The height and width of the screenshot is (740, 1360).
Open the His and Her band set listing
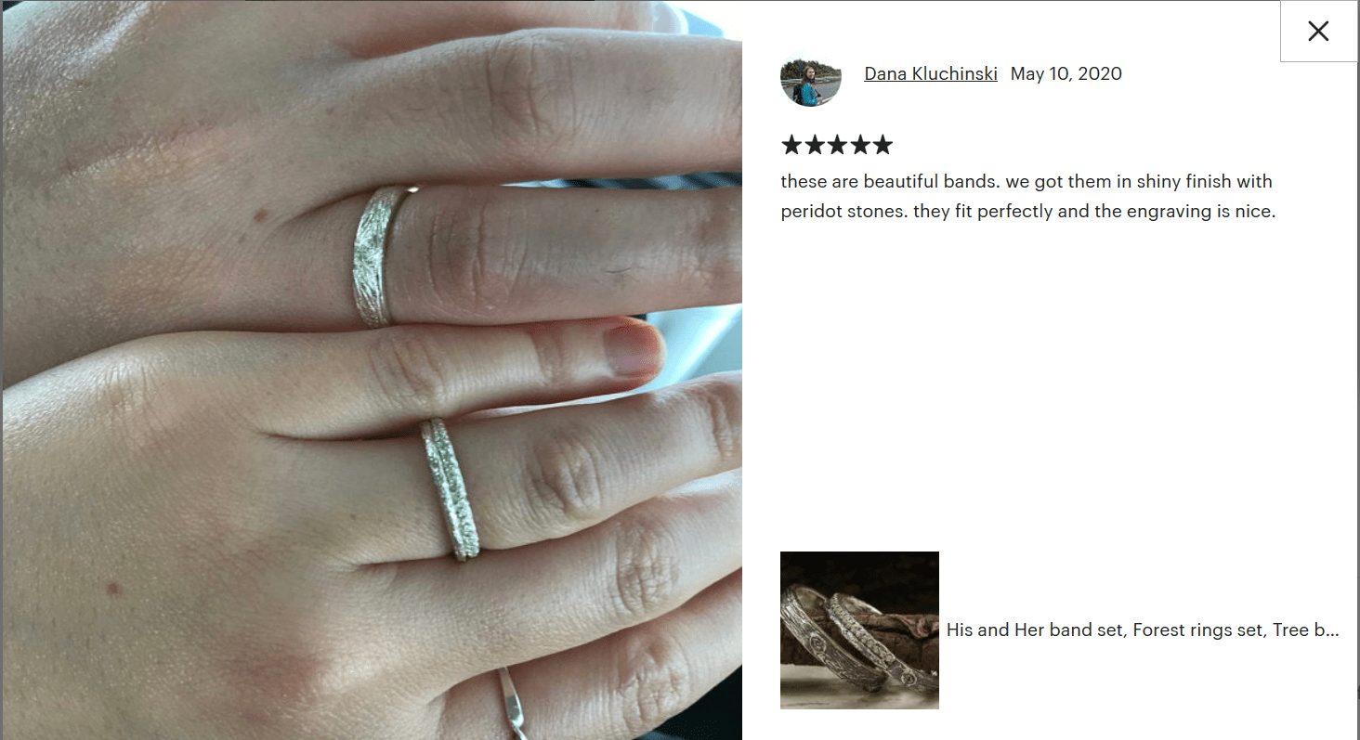(1143, 630)
